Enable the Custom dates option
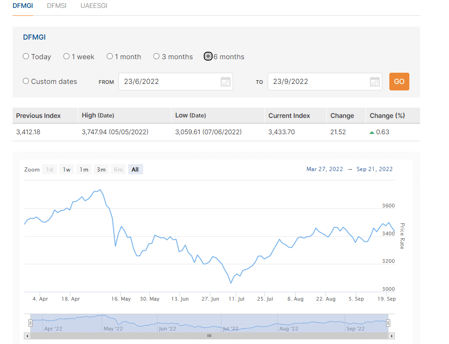The height and width of the screenshot is (344, 449). tap(26, 81)
